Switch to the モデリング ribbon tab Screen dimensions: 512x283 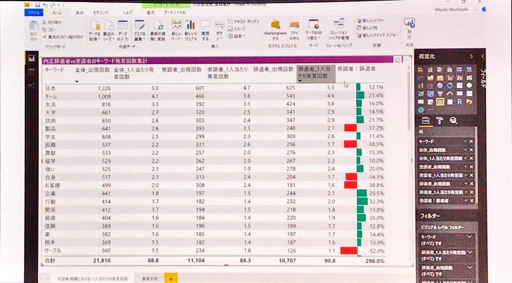101,13
